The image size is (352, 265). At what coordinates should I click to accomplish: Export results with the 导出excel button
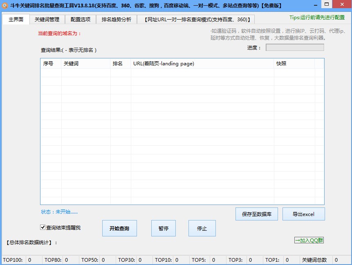304,214
